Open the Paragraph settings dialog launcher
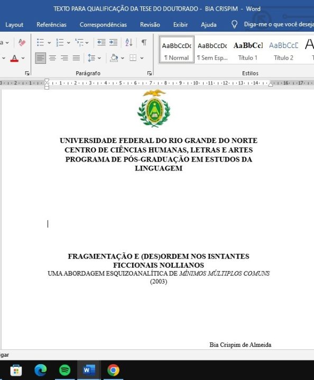The width and height of the screenshot is (314, 380). [x=150, y=73]
